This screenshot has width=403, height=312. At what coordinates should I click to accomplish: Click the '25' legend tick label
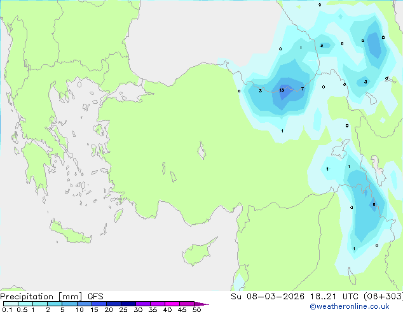(123, 309)
